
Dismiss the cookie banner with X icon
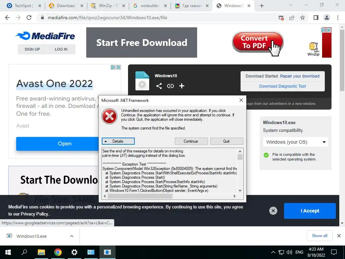[273, 211]
